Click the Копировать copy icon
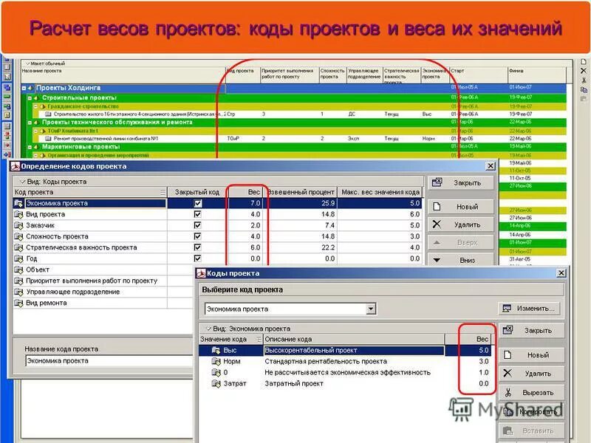Viewport: 591px width, 443px height. 509,411
